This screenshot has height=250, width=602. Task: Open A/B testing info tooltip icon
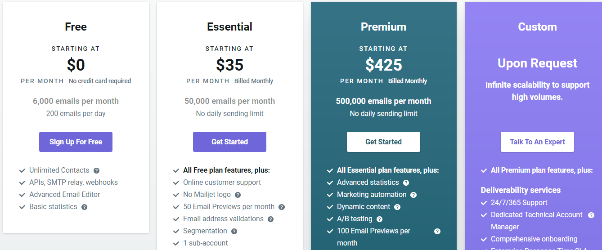pyautogui.click(x=379, y=219)
